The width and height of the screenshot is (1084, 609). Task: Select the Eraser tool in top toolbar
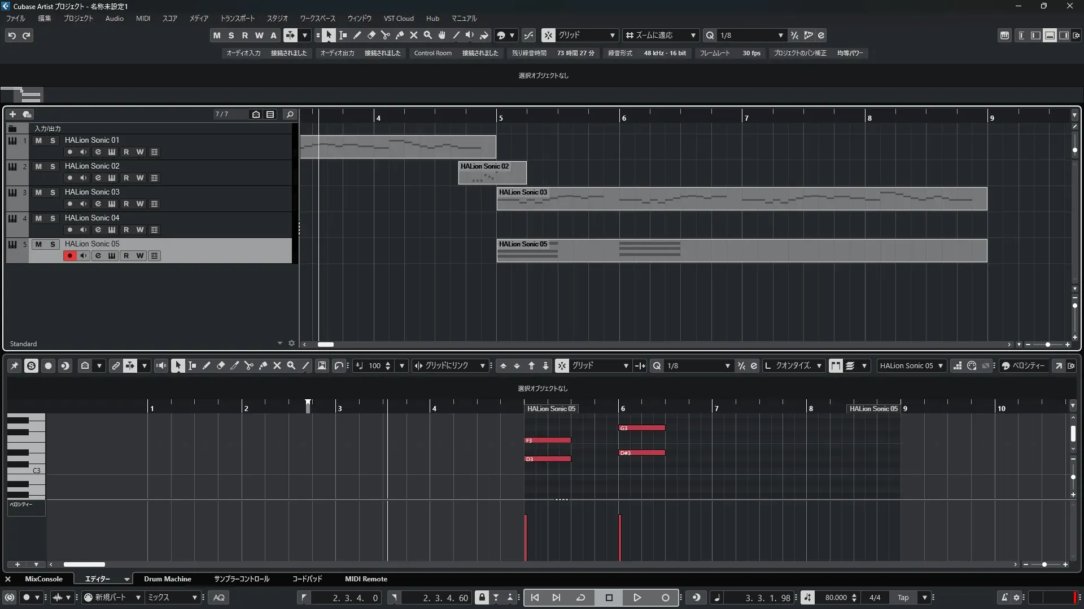[x=371, y=36]
